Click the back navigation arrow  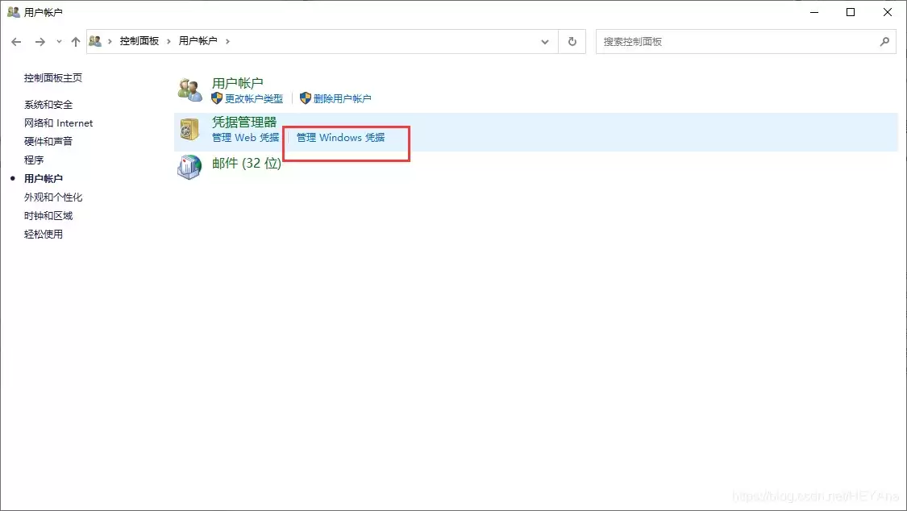16,42
